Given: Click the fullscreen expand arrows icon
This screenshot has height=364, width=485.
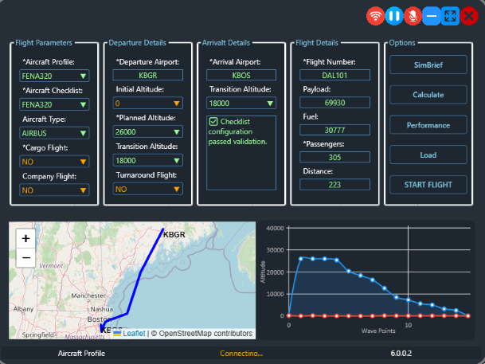Looking at the screenshot, I should tap(450, 15).
